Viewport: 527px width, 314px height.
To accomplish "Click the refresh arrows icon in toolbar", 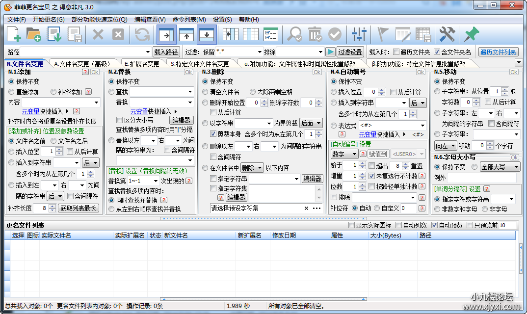I will pos(142,34).
